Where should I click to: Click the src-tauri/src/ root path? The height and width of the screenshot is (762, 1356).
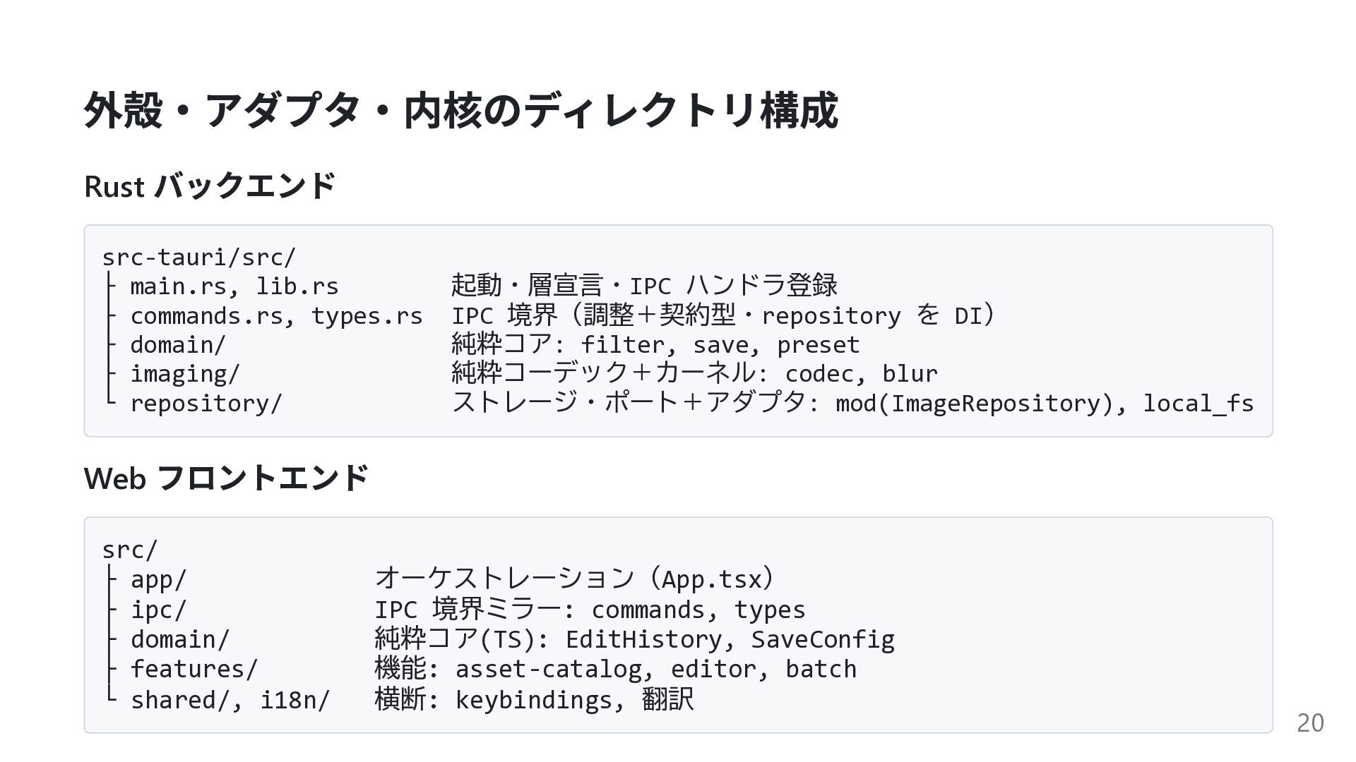coord(198,257)
